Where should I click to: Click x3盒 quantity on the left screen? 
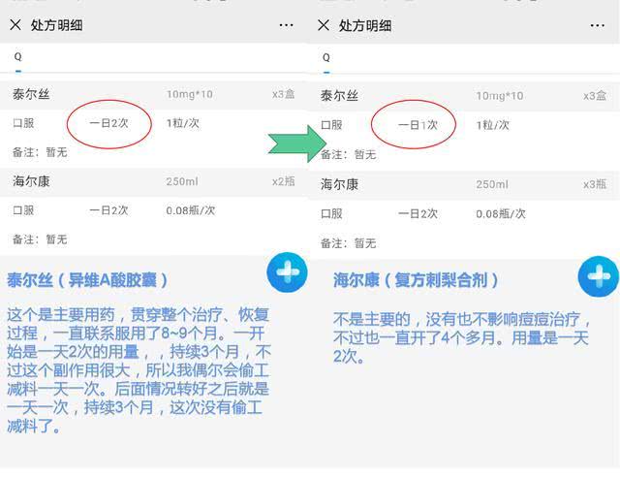[x=283, y=94]
